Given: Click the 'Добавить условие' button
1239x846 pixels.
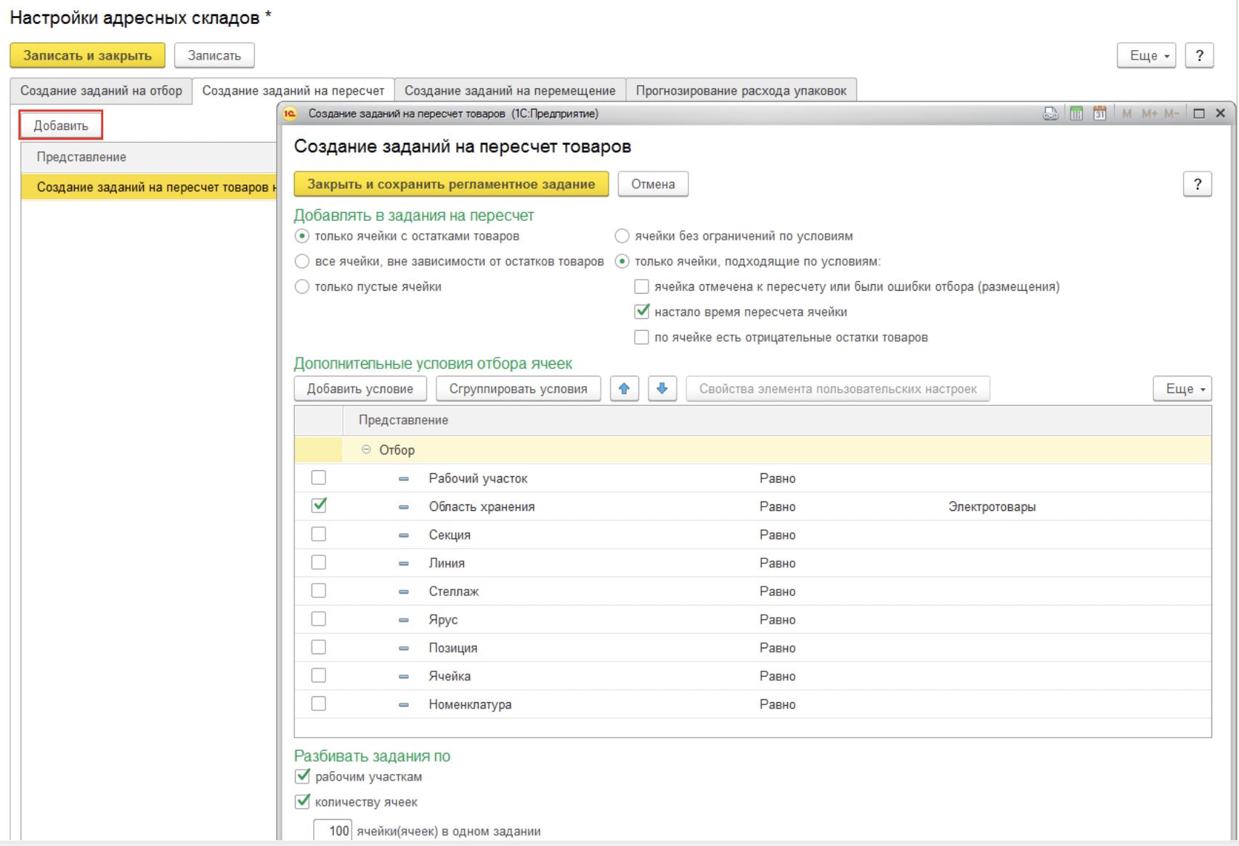Looking at the screenshot, I should 359,389.
